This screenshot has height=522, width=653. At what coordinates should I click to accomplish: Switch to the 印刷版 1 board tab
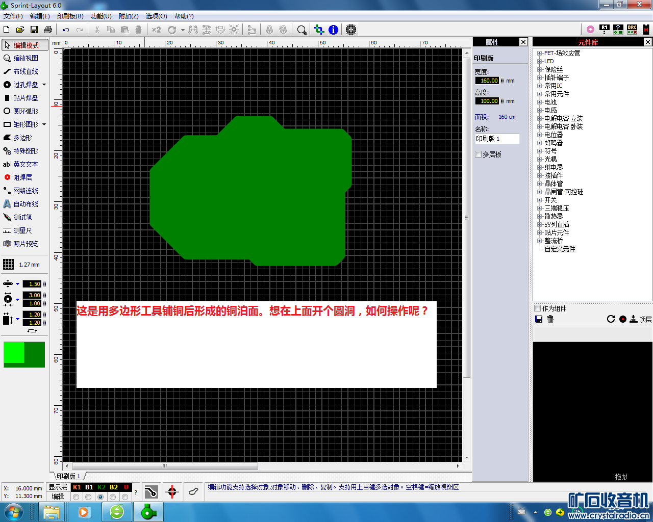68,476
